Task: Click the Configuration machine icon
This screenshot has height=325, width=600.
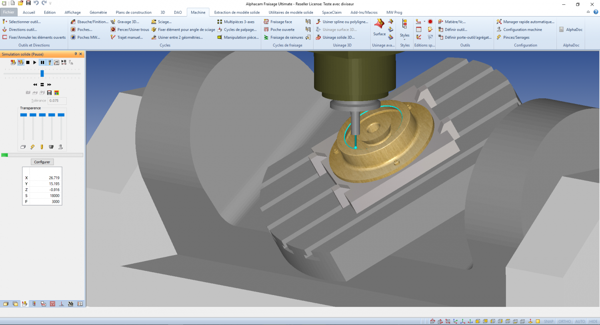Action: (499, 30)
